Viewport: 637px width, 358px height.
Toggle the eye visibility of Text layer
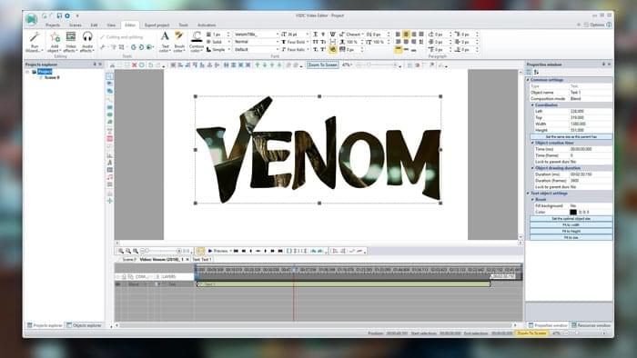click(118, 284)
